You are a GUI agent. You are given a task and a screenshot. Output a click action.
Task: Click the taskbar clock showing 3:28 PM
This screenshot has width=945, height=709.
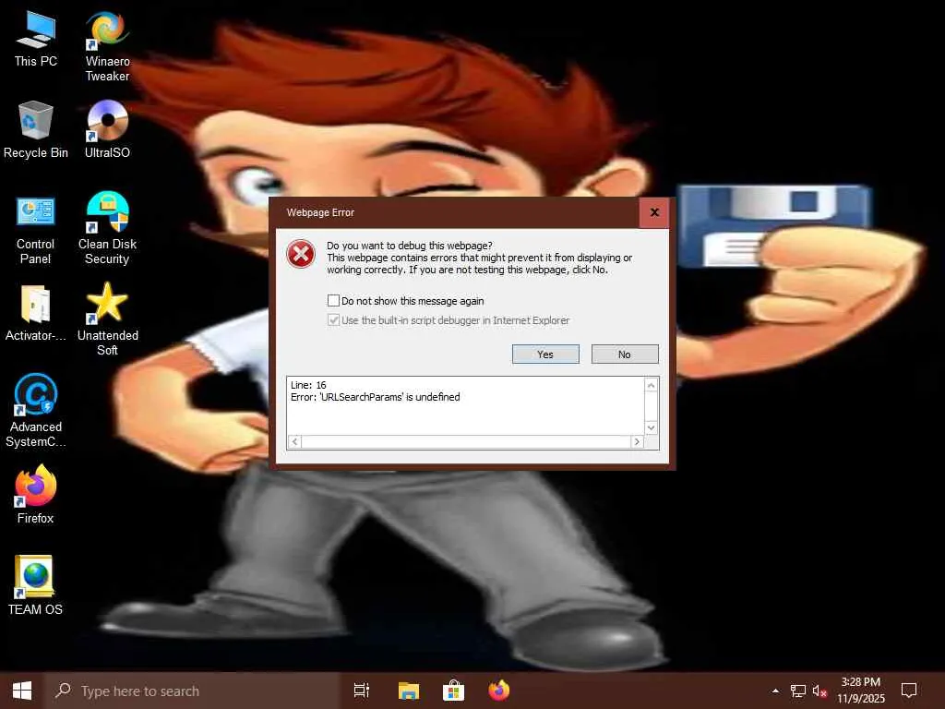861,691
